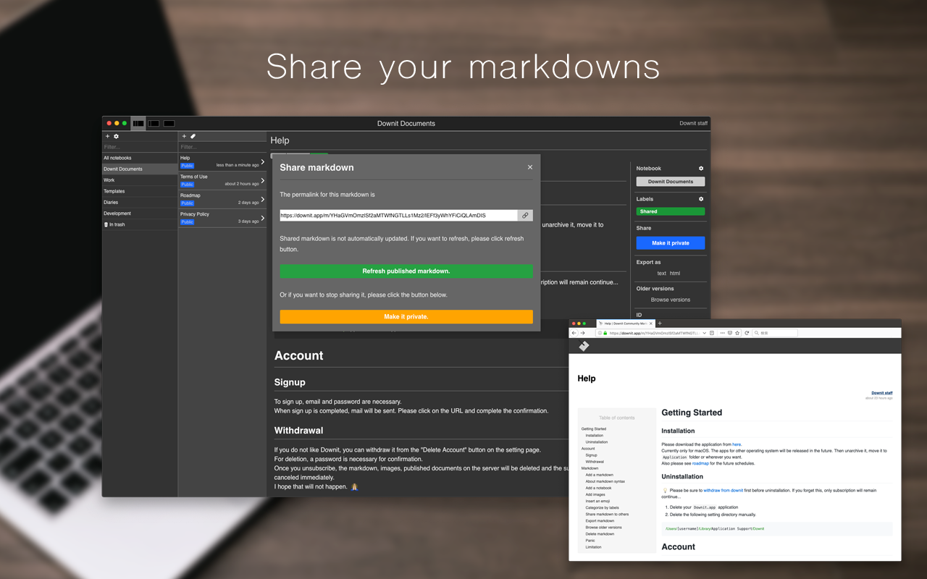Switch to the three-pane layout view

pyautogui.click(x=138, y=124)
